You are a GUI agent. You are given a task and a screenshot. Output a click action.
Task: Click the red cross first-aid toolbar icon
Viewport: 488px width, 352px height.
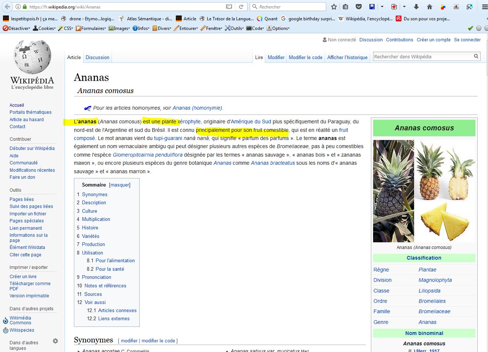click(394, 7)
